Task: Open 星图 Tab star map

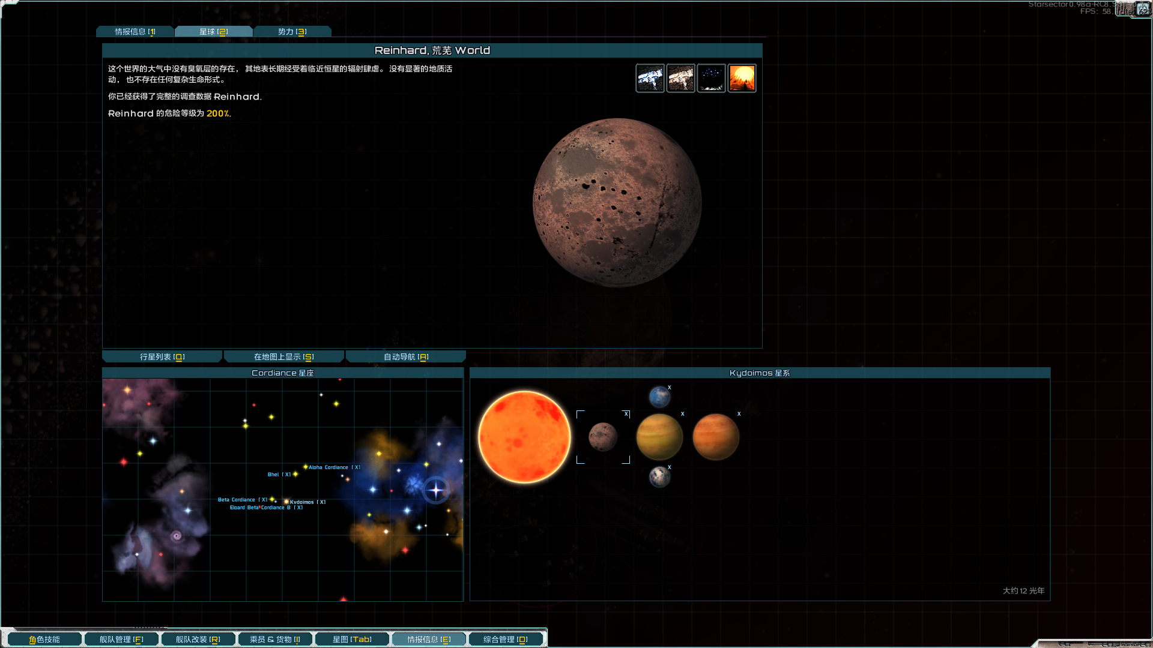Action: click(x=352, y=640)
